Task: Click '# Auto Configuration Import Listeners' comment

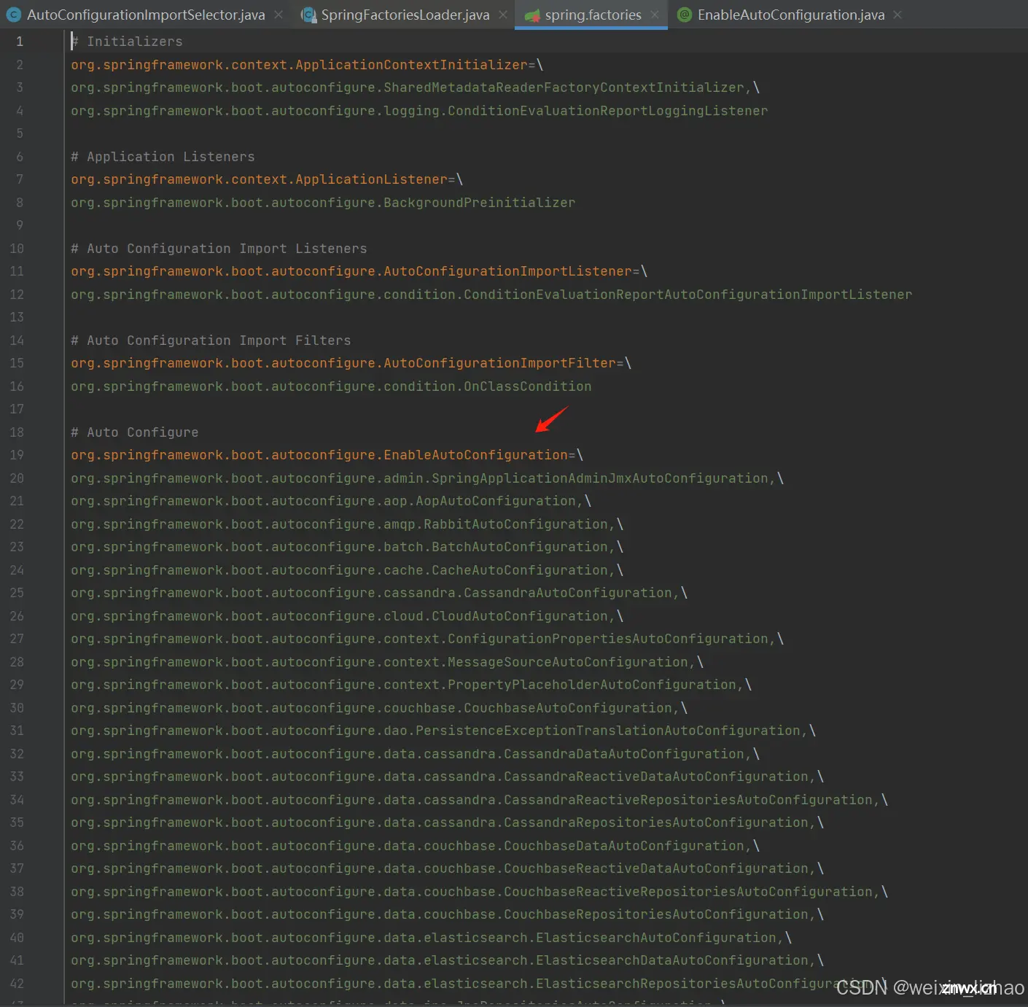Action: 219,249
